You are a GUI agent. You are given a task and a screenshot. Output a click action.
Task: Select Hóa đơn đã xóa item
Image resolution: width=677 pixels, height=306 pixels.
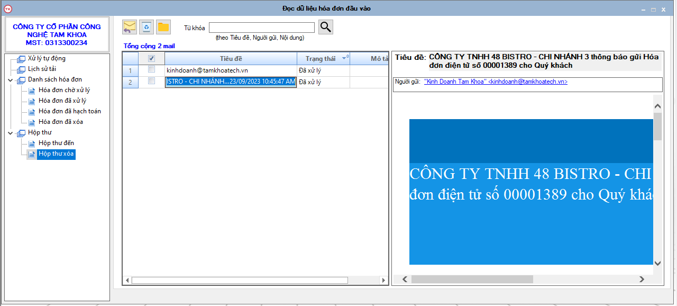pos(60,122)
